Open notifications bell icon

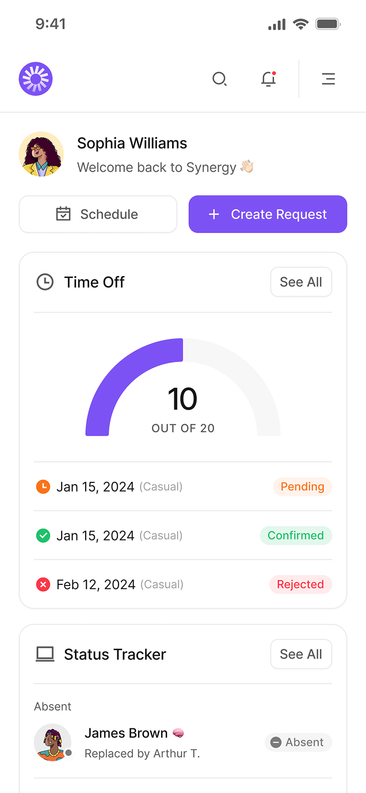[x=268, y=79]
